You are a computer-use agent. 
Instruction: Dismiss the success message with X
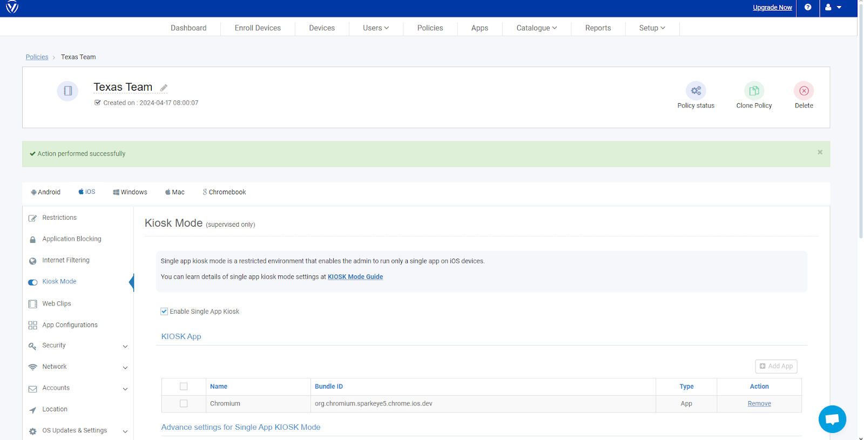pos(820,152)
